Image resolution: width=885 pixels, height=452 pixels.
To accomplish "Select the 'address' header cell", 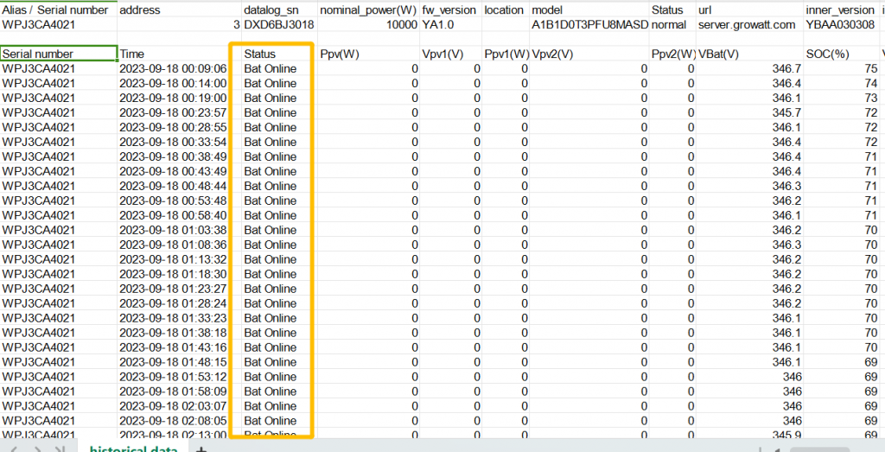I will pyautogui.click(x=179, y=10).
